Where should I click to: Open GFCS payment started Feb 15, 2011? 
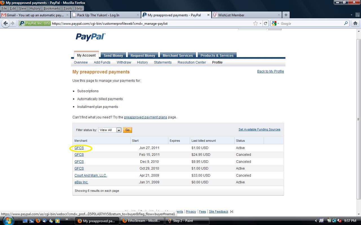pyautogui.click(x=79, y=155)
